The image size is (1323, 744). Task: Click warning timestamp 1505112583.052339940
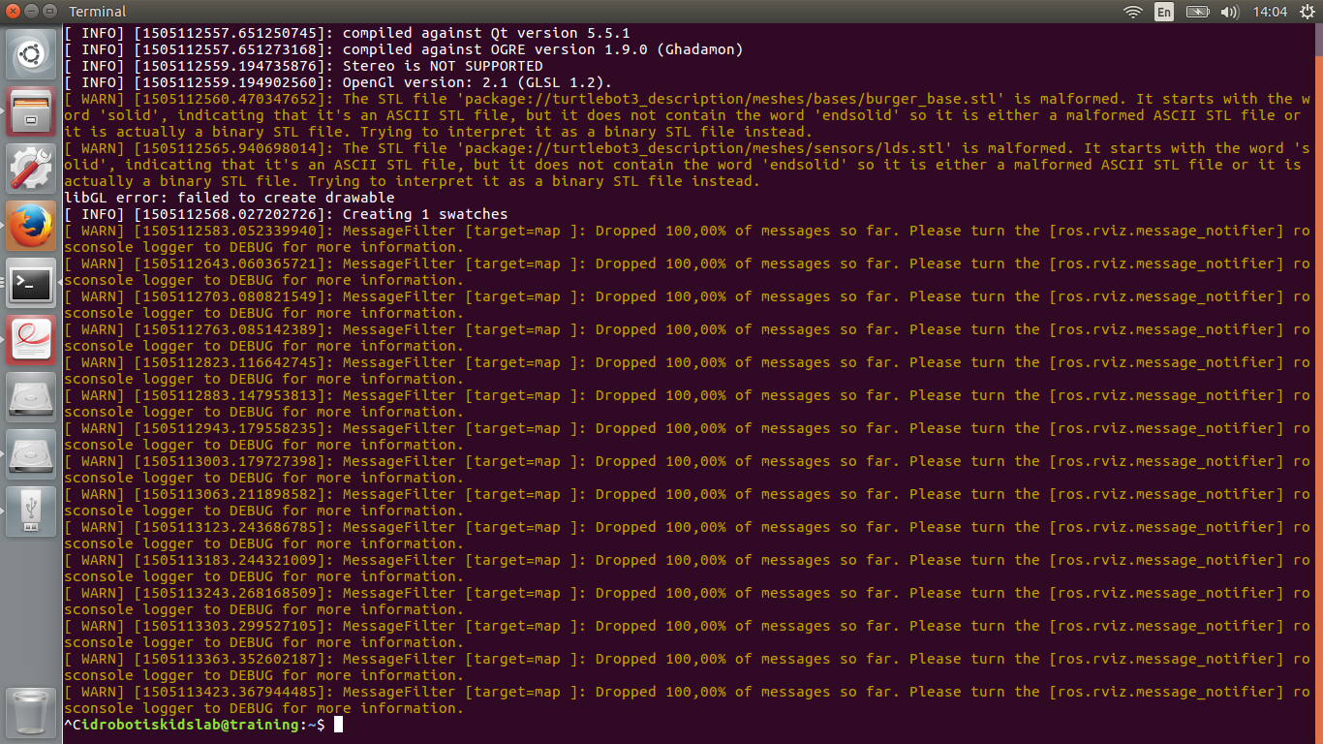233,231
